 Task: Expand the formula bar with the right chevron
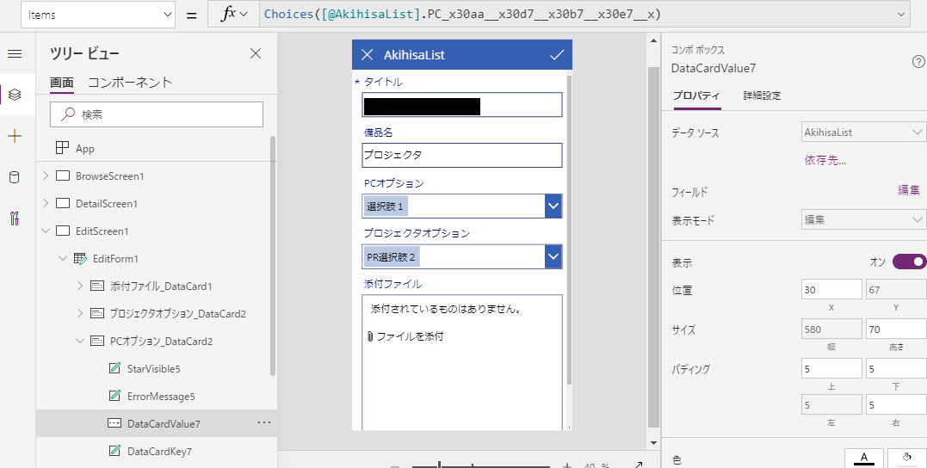coord(901,15)
